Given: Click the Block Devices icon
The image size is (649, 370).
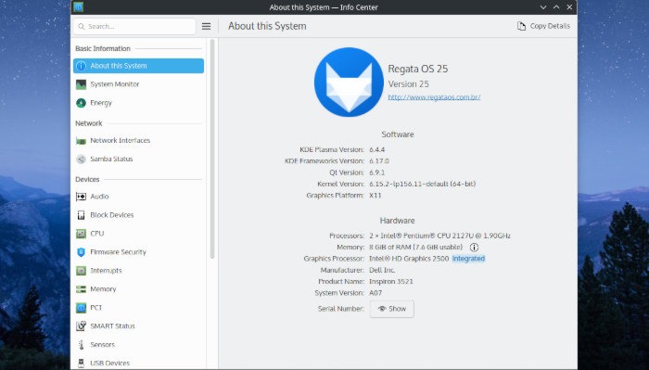Looking at the screenshot, I should pos(82,215).
